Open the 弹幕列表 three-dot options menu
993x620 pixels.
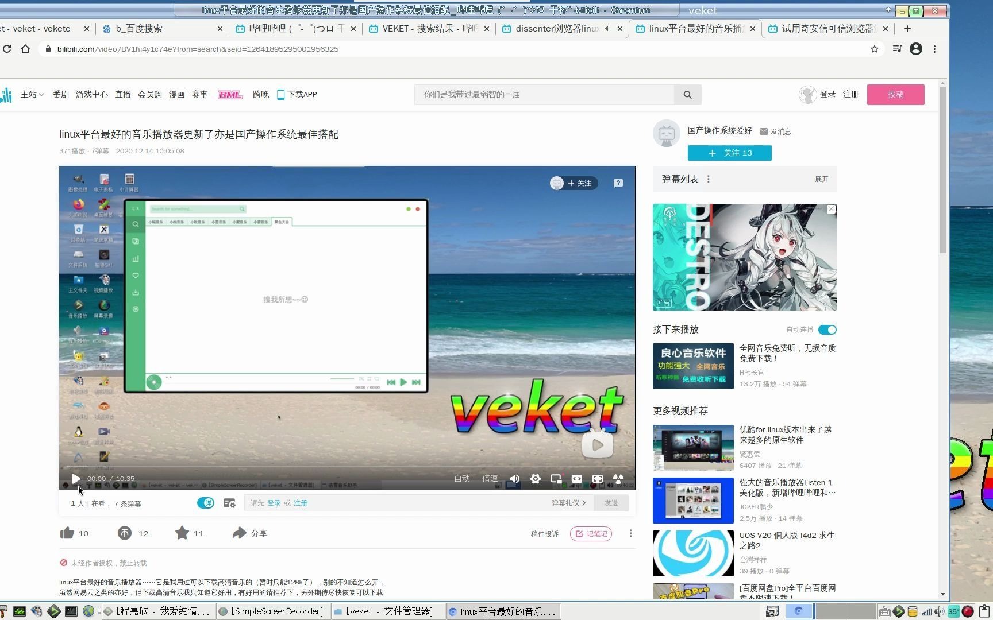coord(709,179)
